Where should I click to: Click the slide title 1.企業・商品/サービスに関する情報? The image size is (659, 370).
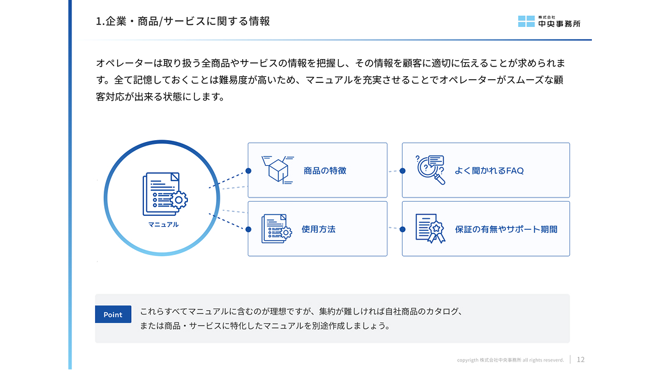(x=183, y=21)
